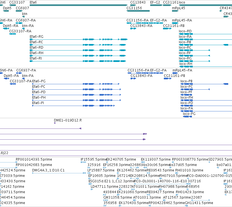Screen dimensions: 232x207
Task: Select the Efa6-PH protein label
Action: [39, 98]
